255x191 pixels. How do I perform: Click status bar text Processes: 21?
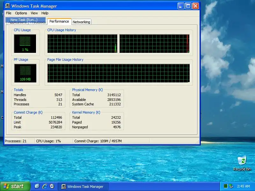click(16, 141)
